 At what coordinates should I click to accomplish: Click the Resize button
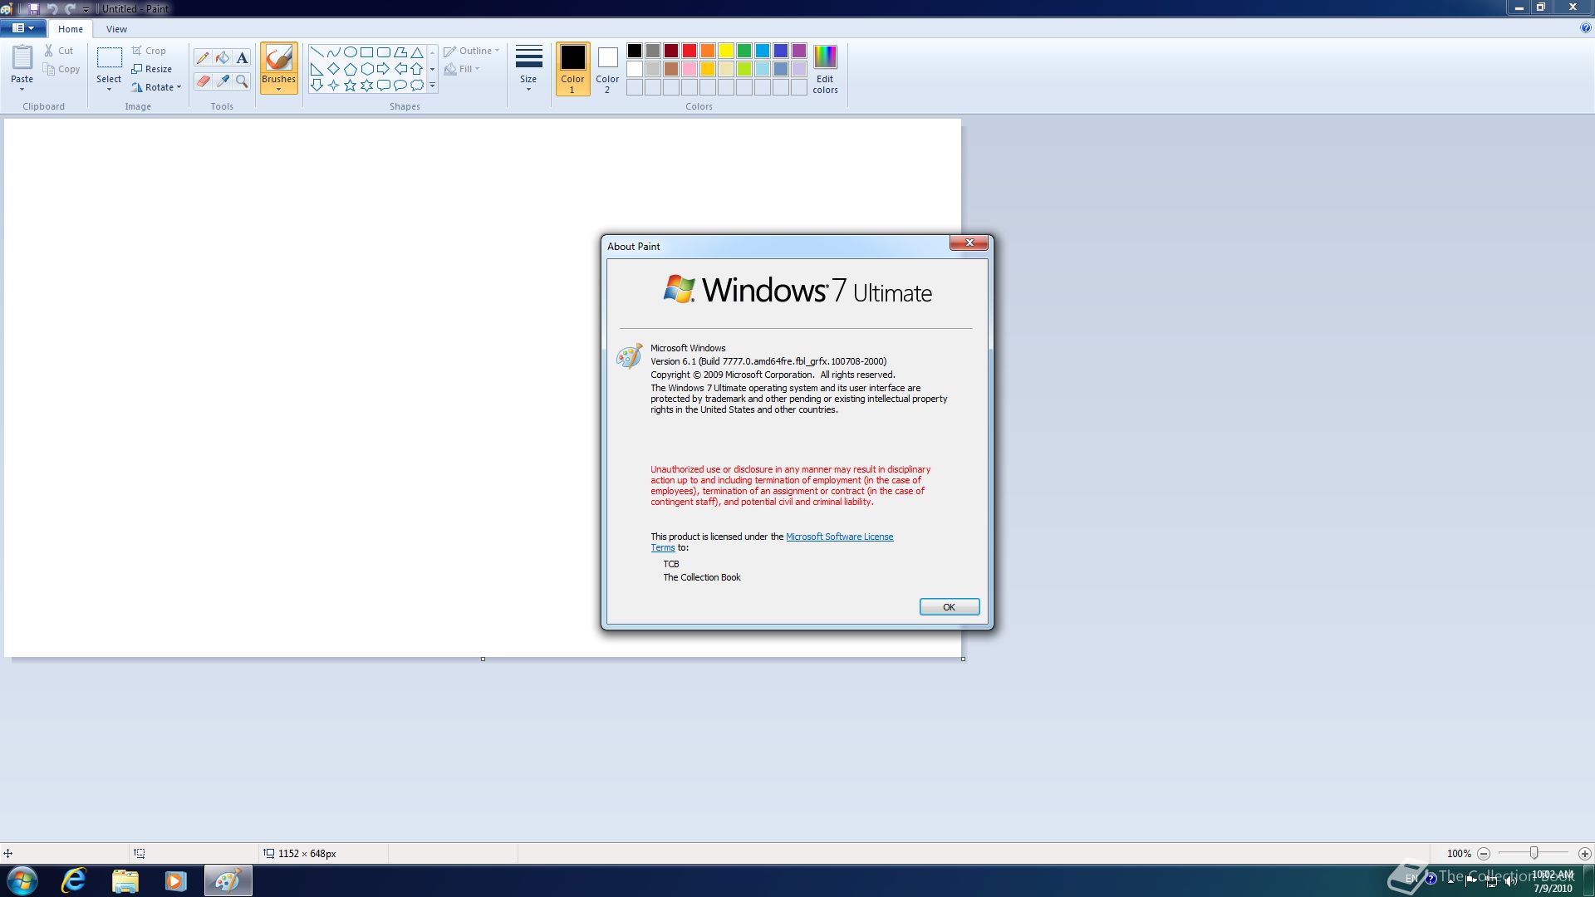(151, 69)
